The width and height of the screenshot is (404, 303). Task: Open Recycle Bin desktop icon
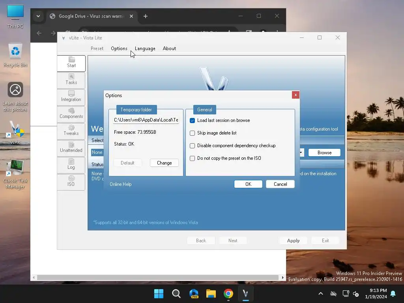[15, 55]
